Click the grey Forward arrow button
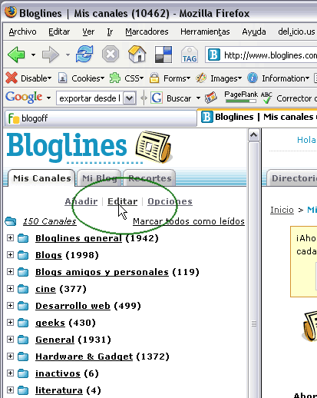317x398 pixels. click(51, 55)
